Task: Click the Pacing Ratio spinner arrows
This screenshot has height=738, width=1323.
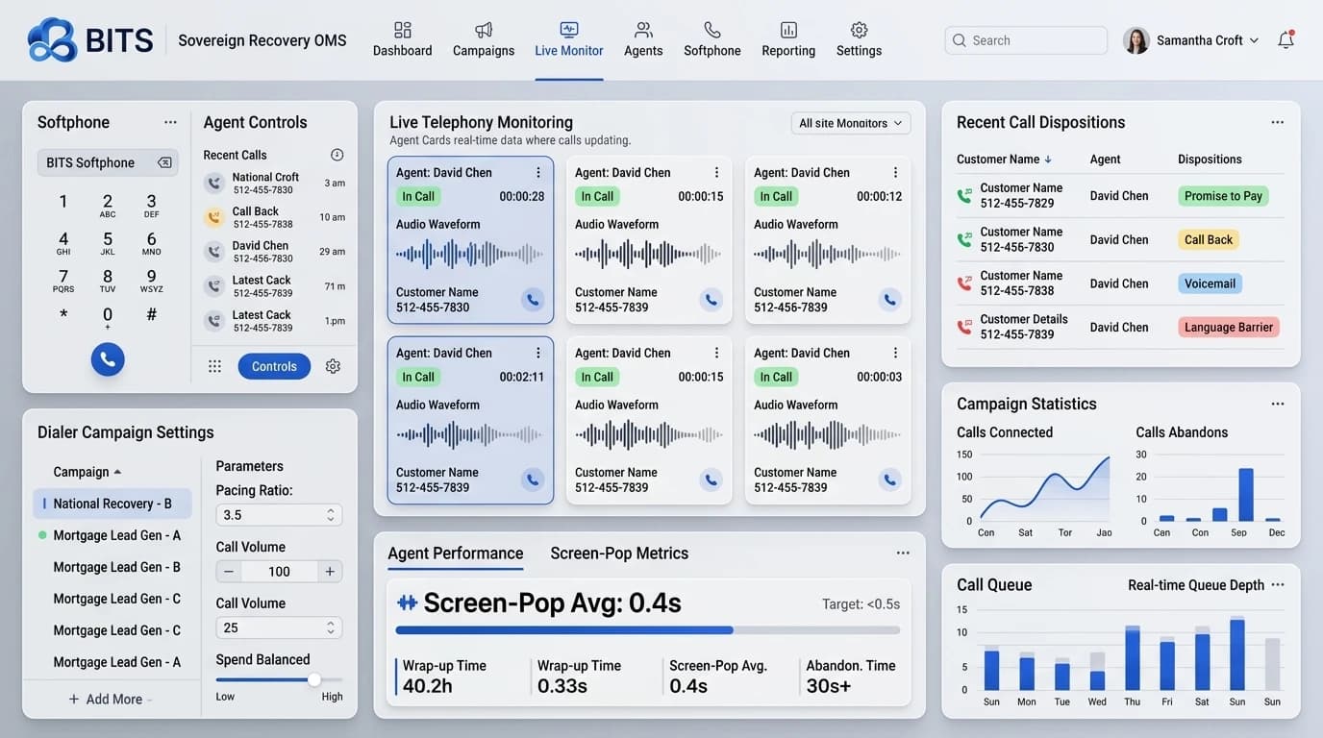Action: click(x=331, y=515)
